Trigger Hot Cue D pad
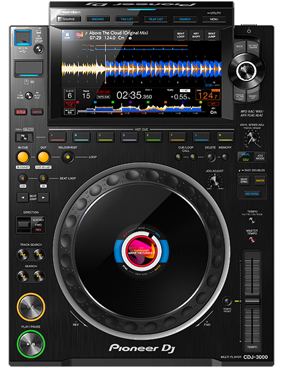The image size is (283, 368). 129,137
